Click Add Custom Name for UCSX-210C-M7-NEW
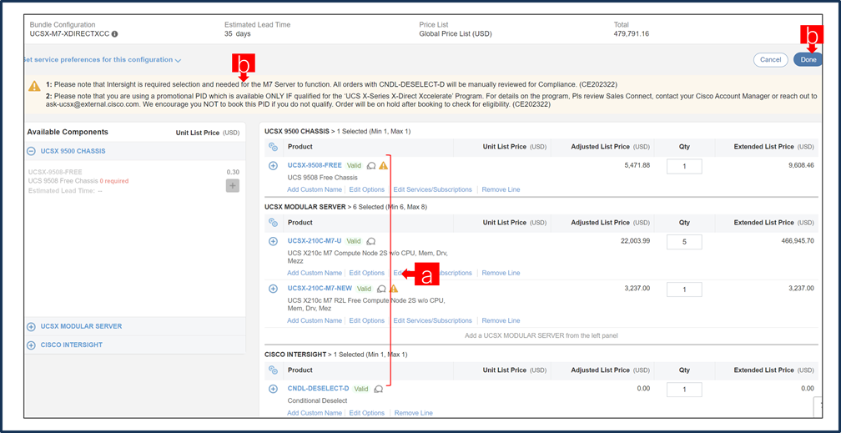 point(315,321)
